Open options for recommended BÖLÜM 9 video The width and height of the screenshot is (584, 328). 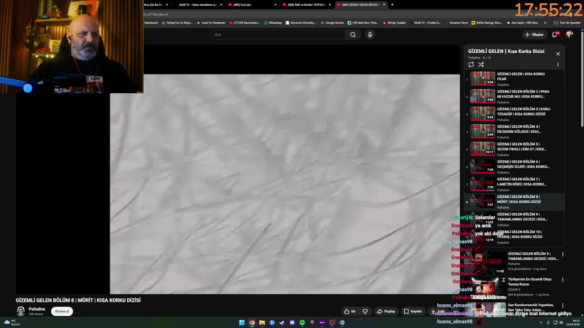coord(563,255)
